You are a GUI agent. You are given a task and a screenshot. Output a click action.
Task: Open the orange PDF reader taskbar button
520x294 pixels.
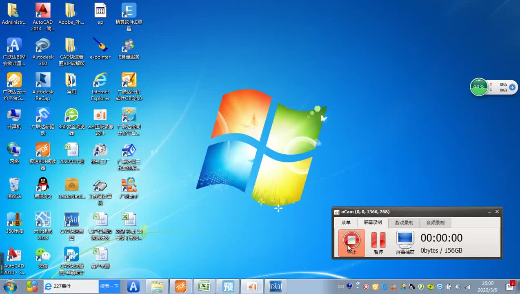[180, 286]
